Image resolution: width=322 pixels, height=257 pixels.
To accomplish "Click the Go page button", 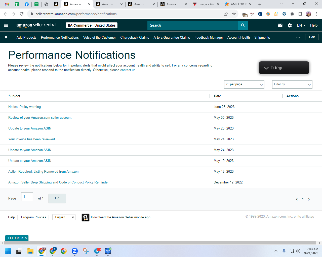I will click(x=57, y=198).
